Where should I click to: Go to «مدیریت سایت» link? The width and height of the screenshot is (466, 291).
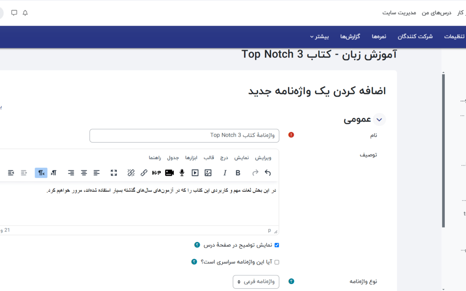pos(399,13)
